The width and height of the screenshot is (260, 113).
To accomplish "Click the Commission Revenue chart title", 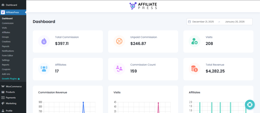I will point(53,92).
